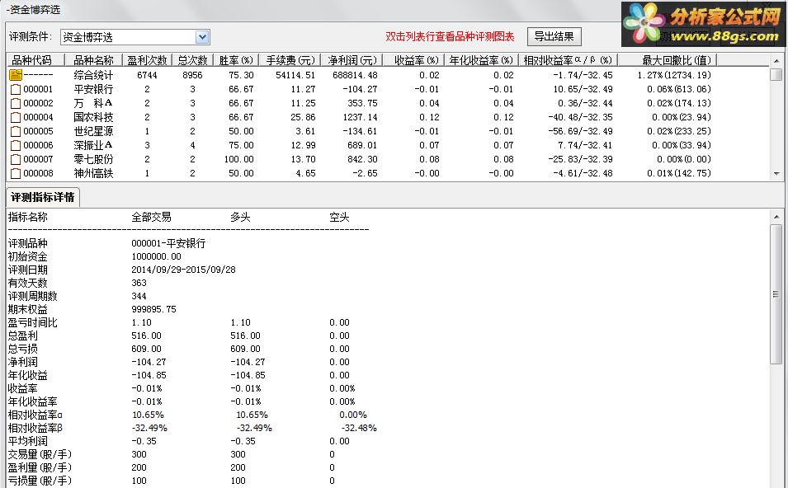This screenshot has width=788, height=488.
Task: Click the 多头 column heading
Action: coord(240,218)
